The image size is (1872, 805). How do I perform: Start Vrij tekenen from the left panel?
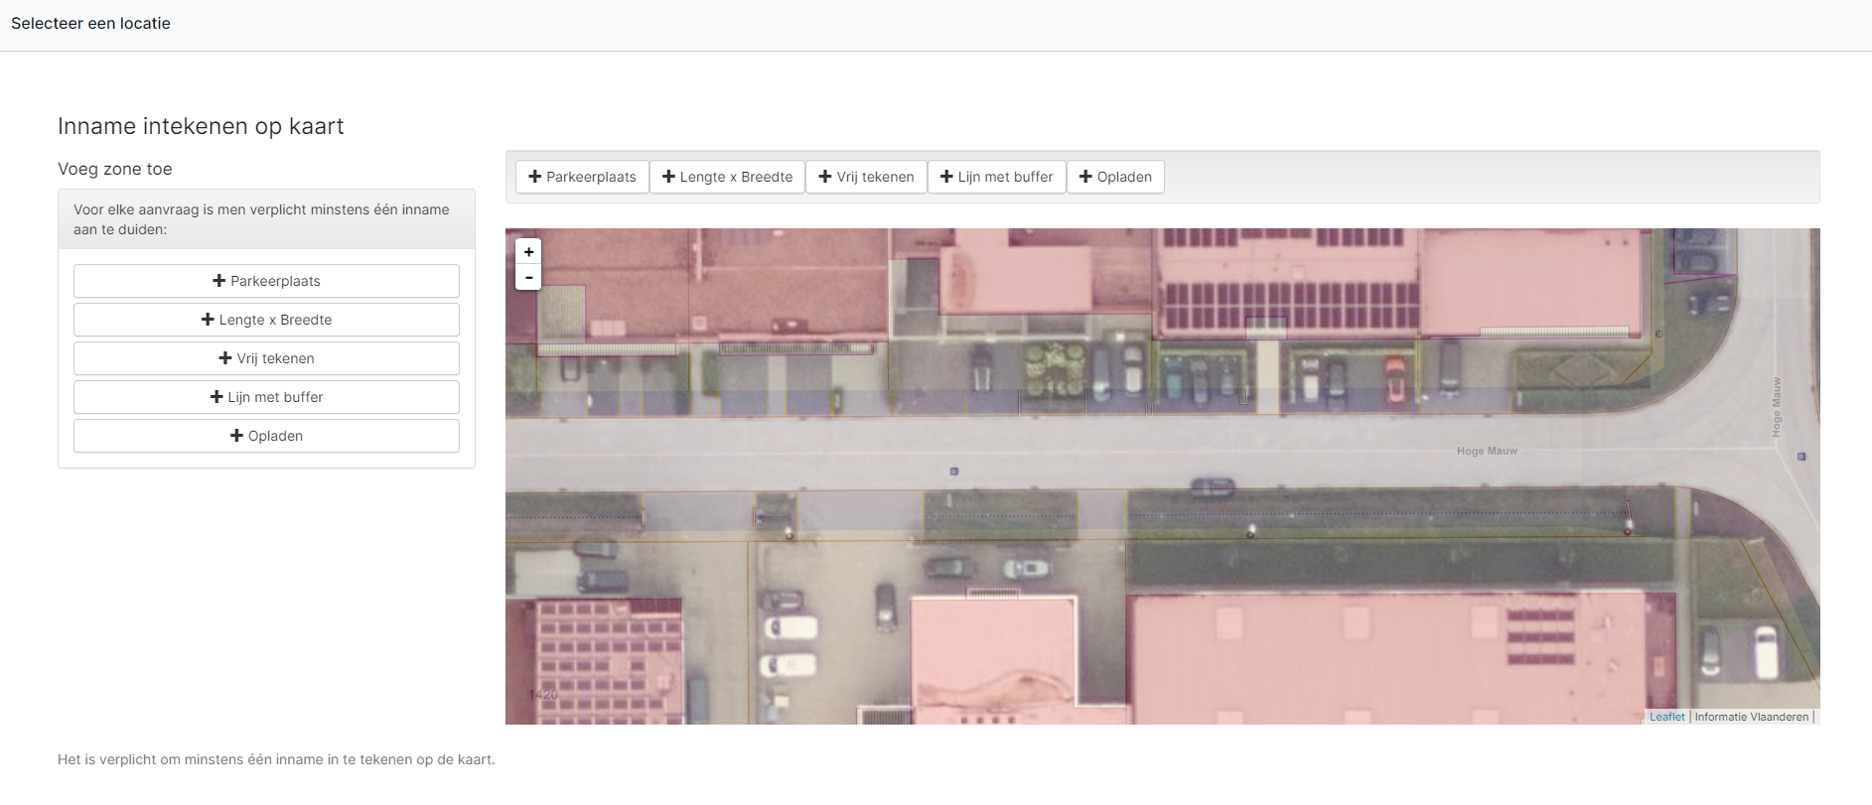tap(266, 358)
